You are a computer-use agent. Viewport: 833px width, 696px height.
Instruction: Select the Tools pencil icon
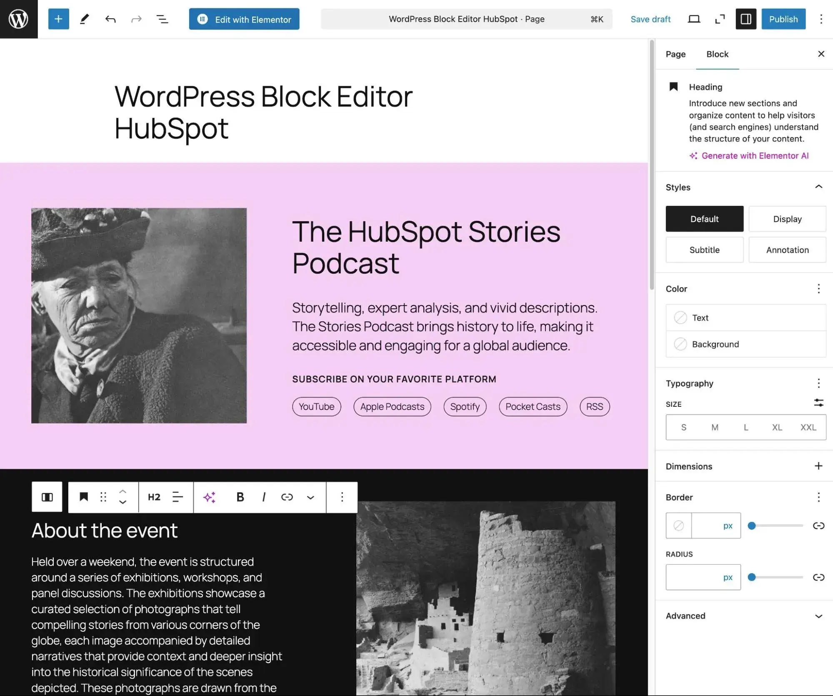pyautogui.click(x=85, y=19)
